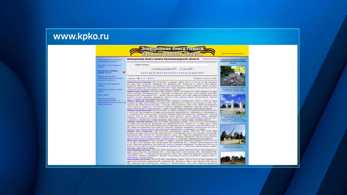The height and width of the screenshot is (195, 347).
Task: Go to next page using single arrow
Action: coord(152,79)
